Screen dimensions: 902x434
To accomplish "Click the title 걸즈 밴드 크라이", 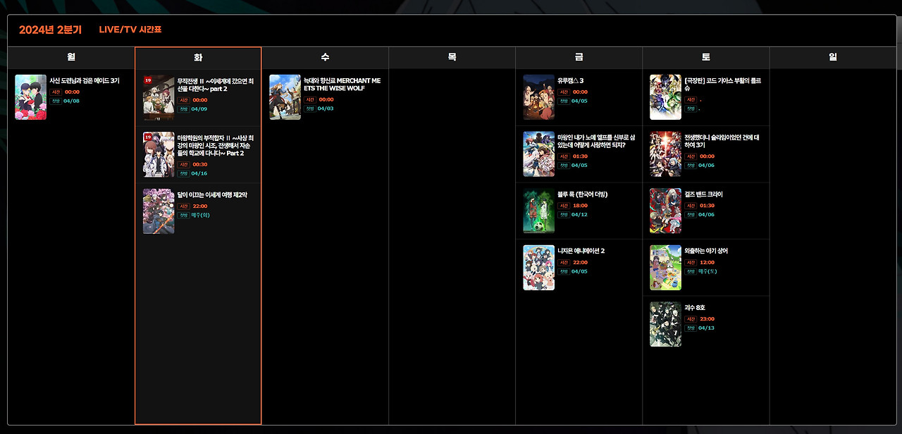I will tap(703, 194).
